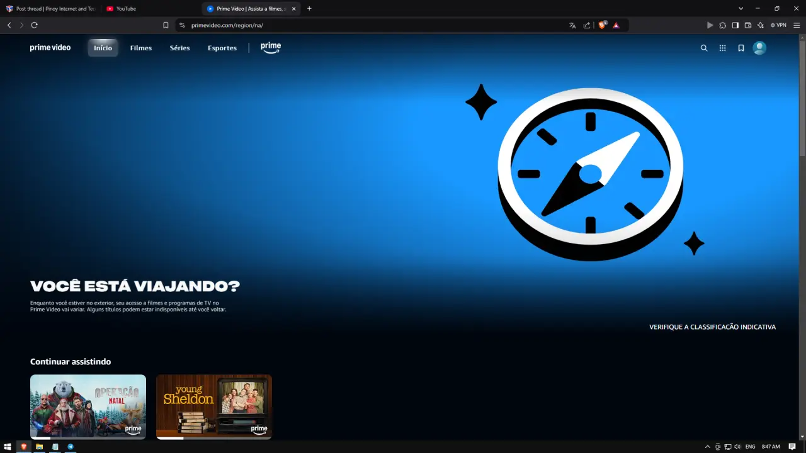Open the taskbar clock 8:47 AM
806x453 pixels.
771,447
